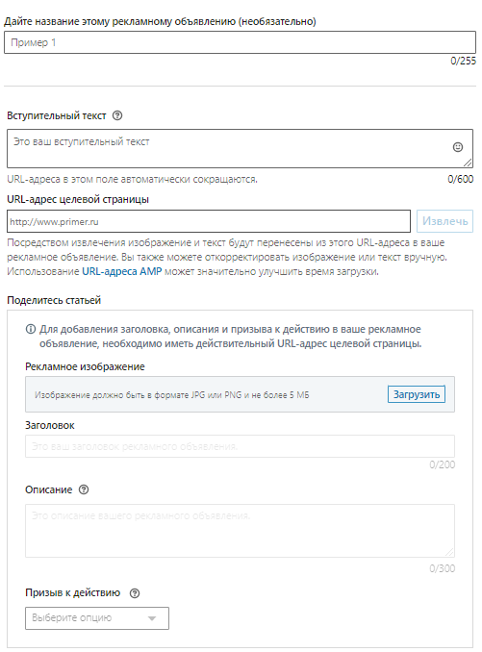Image resolution: width=482 pixels, height=652 pixels.
Task: Click the description textarea resize corner
Action: coord(449,552)
